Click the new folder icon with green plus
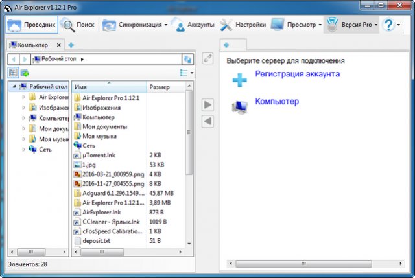 [25, 73]
